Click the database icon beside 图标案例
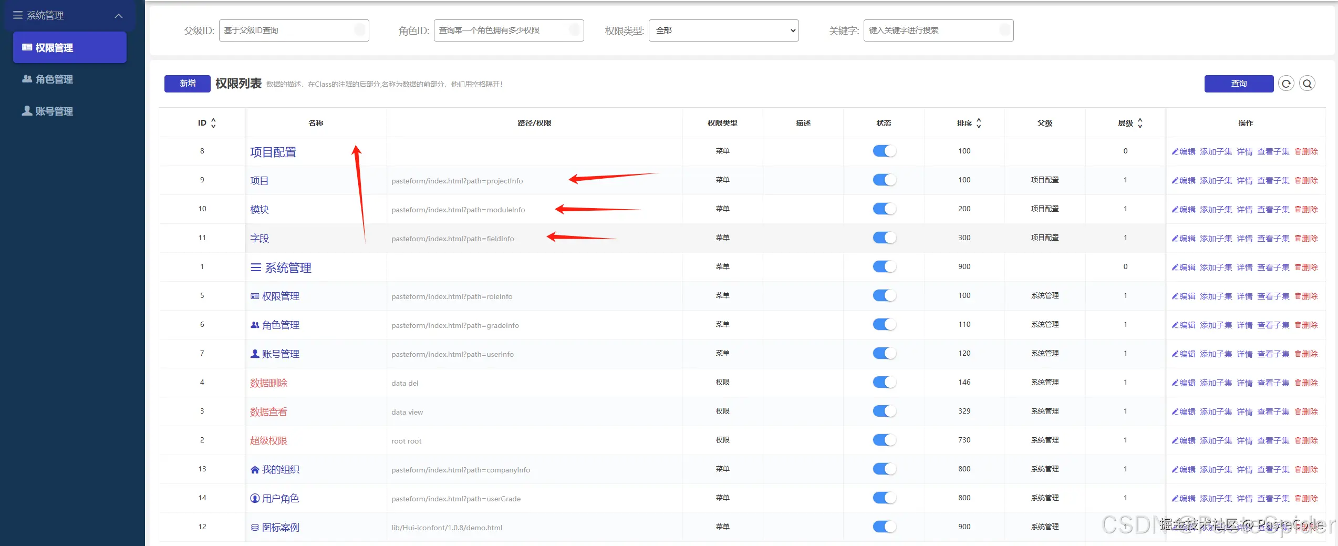Viewport: 1338px width, 546px height. tap(255, 527)
